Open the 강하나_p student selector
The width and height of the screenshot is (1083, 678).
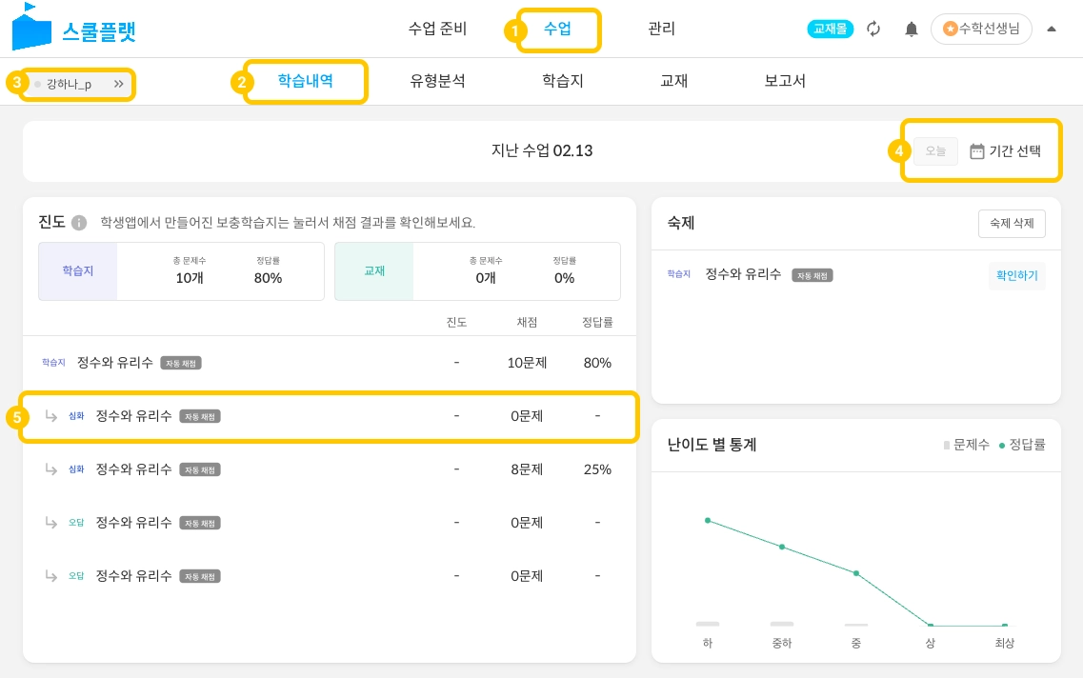(x=70, y=84)
